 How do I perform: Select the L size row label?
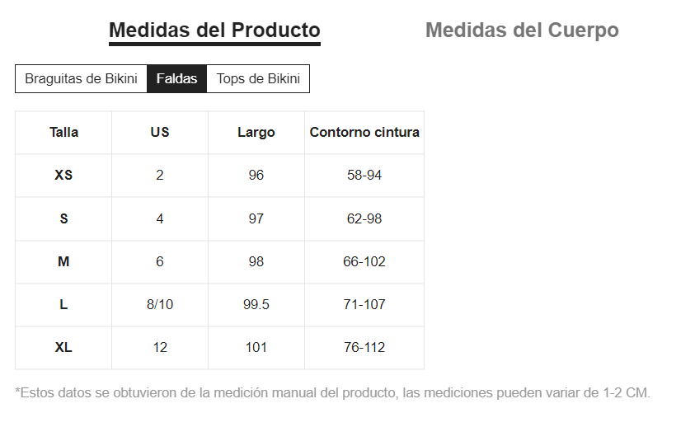tap(63, 305)
